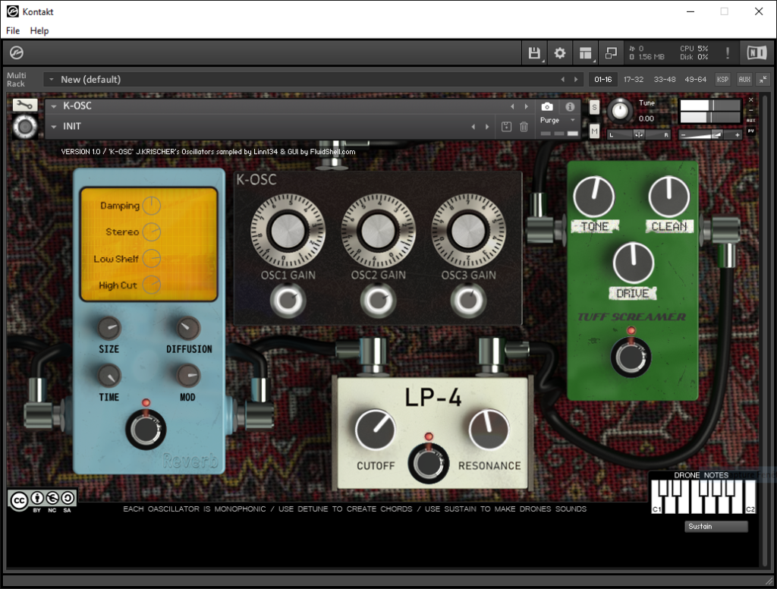The width and height of the screenshot is (777, 589).
Task: Open the Help menu
Action: point(39,30)
